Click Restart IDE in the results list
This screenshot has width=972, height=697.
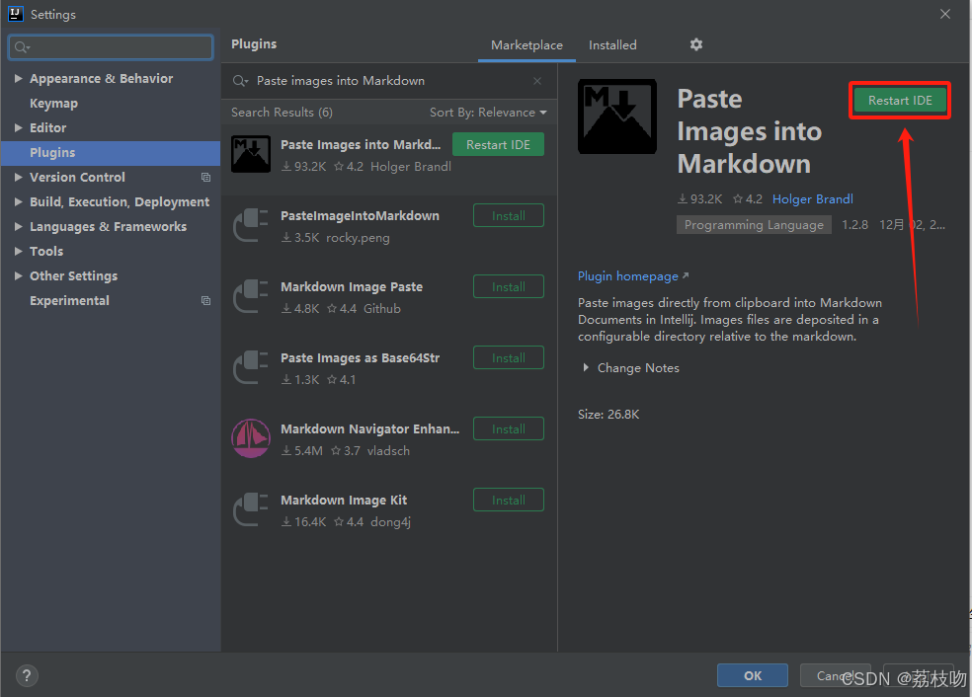[499, 144]
